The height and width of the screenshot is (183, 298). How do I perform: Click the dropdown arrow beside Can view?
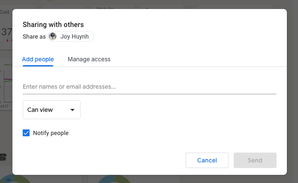pos(72,110)
